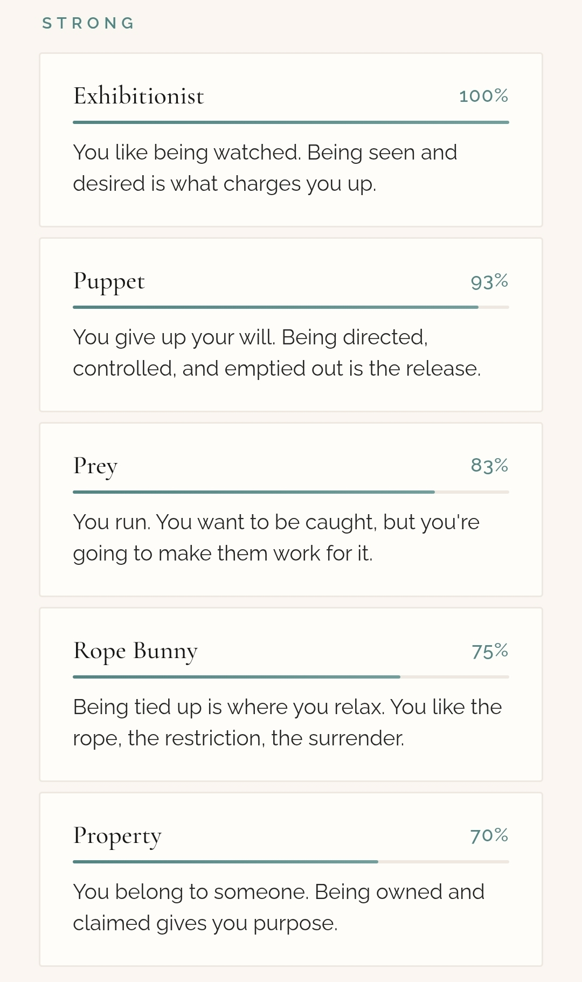Select the 'Being tied up' description text

coord(287,722)
